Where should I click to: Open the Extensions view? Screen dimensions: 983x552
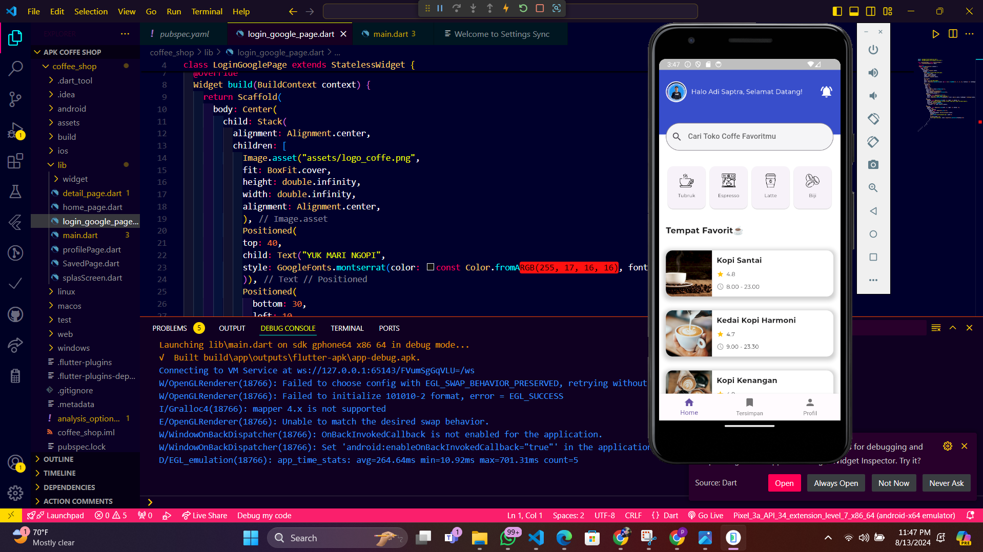click(x=15, y=161)
